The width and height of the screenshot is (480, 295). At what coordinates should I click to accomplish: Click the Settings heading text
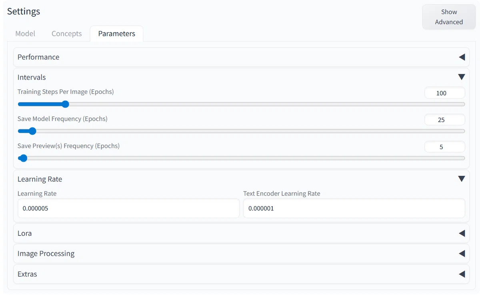(x=24, y=11)
